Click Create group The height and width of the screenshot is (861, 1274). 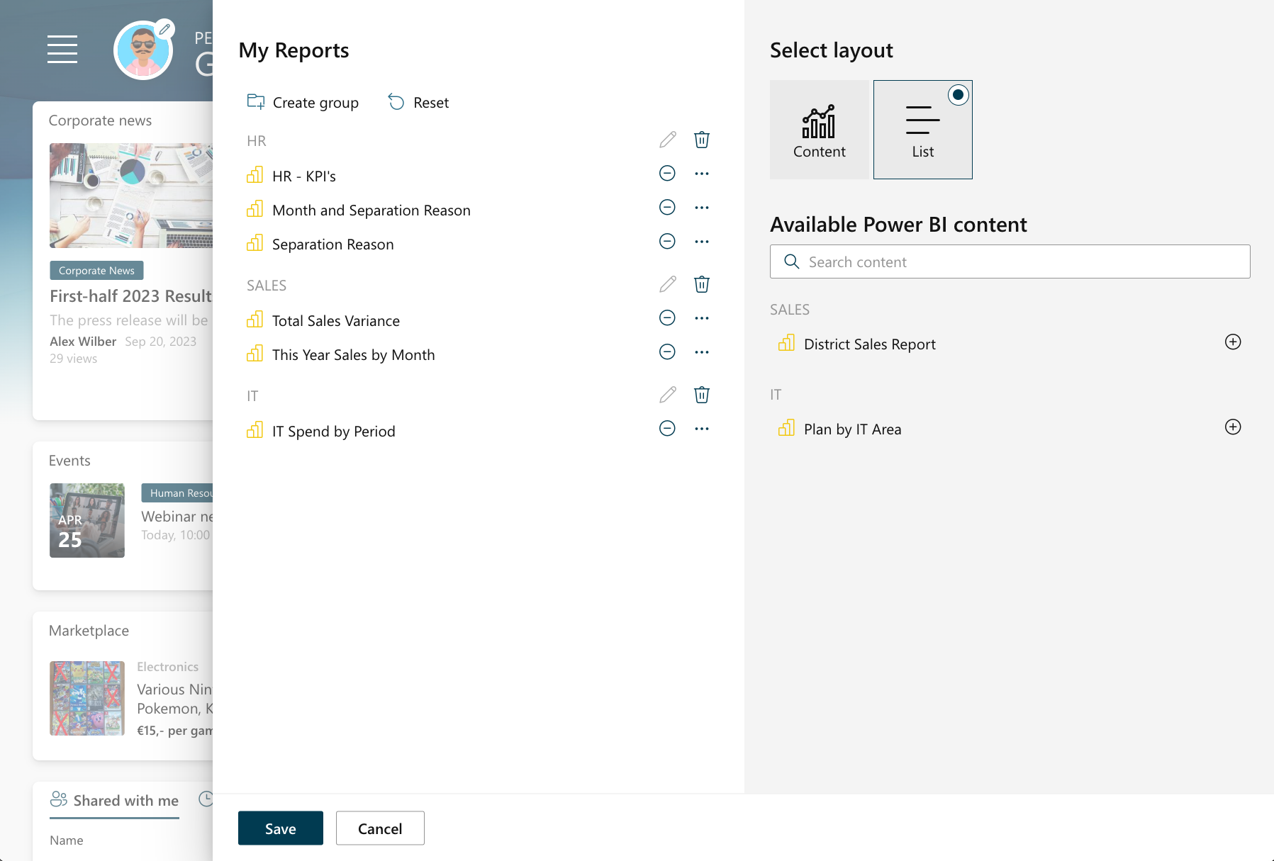tap(303, 103)
